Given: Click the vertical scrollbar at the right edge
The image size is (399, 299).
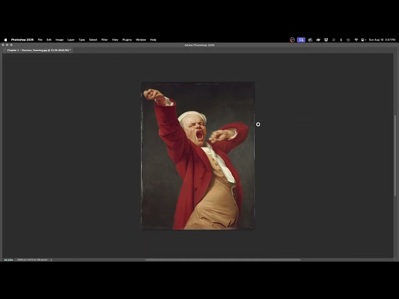Looking at the screenshot, I should [x=395, y=155].
